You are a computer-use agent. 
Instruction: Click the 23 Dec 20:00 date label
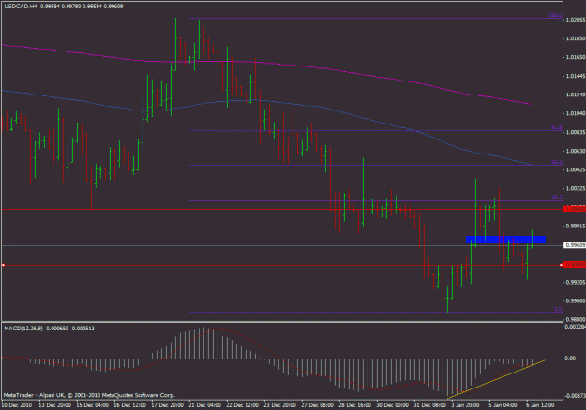[280, 404]
